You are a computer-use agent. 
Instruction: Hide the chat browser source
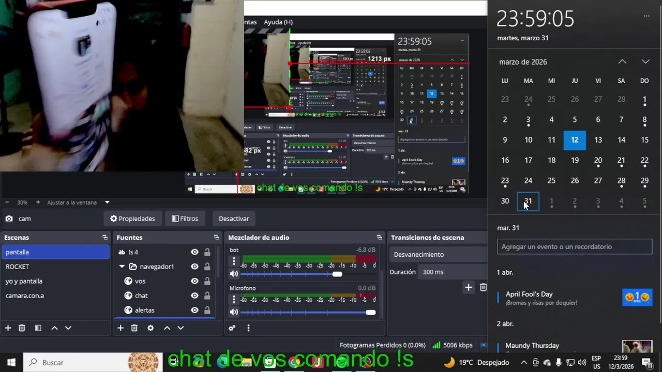click(x=194, y=296)
